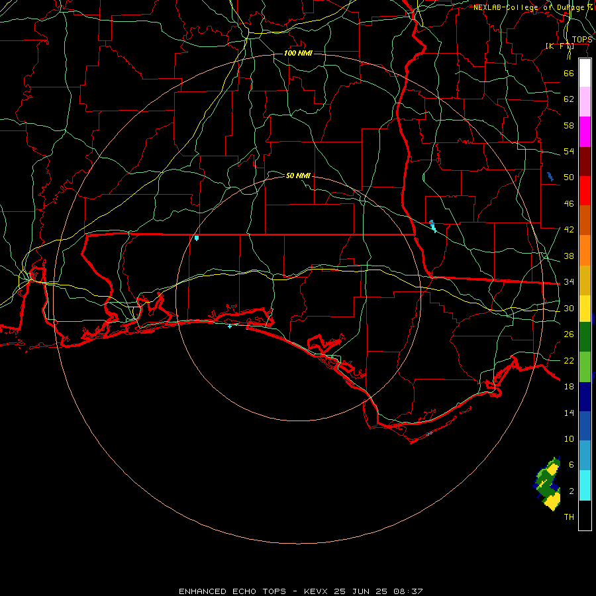Click the '58' legend value
This screenshot has height=596, width=596.
pos(569,125)
